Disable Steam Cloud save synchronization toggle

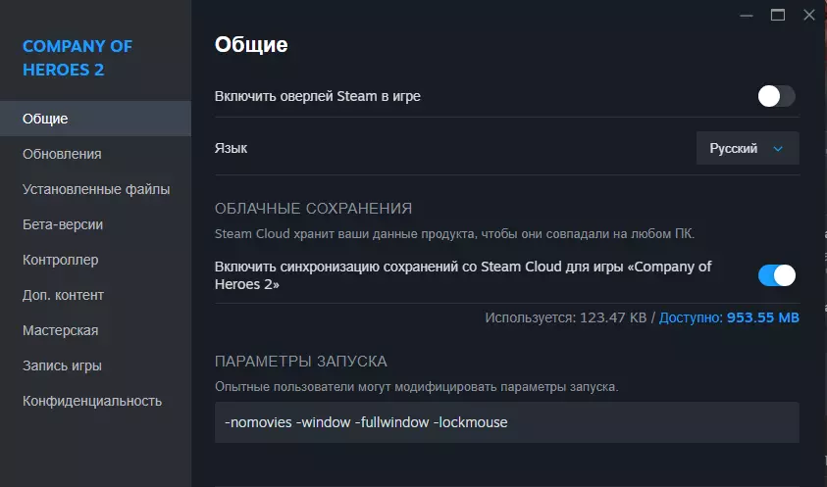(x=776, y=275)
